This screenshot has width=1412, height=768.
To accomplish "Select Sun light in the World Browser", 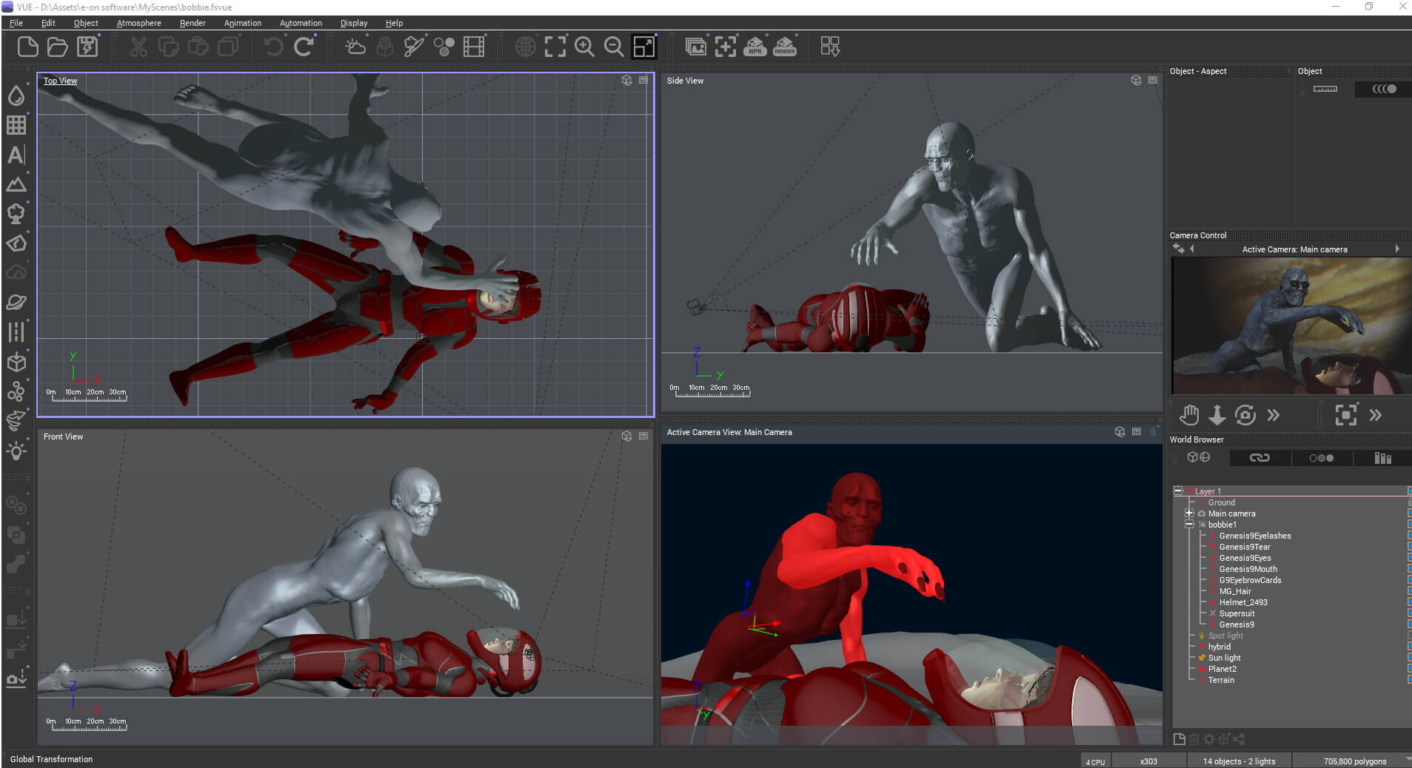I will point(1224,658).
